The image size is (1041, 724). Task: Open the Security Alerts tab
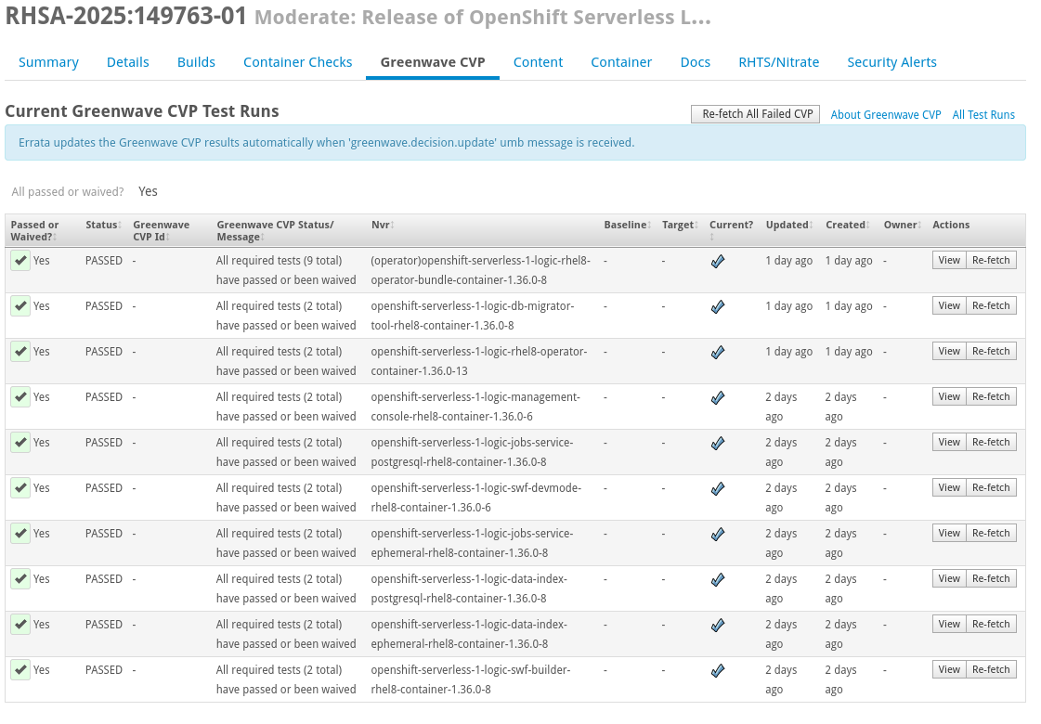[x=891, y=62]
